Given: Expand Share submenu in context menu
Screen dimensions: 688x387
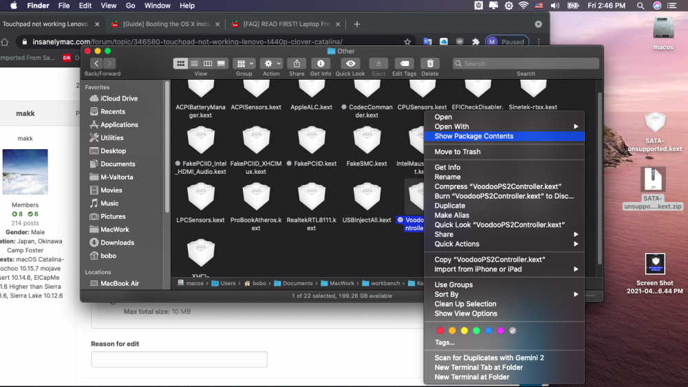Looking at the screenshot, I should coord(504,234).
